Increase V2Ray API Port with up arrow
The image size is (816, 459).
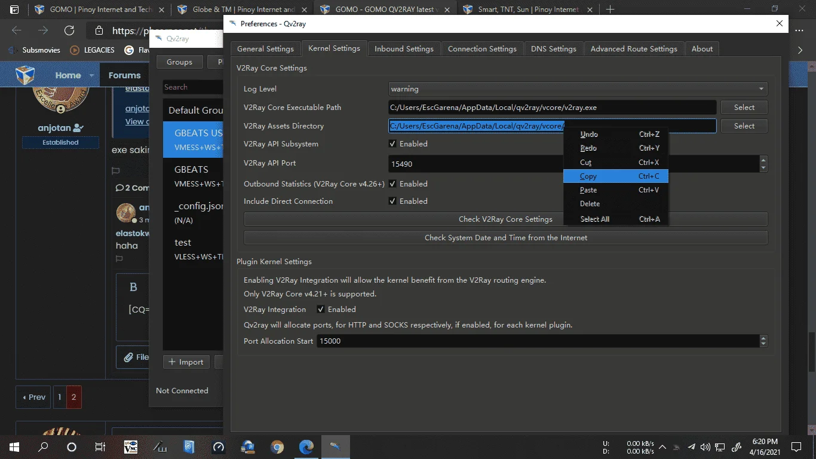pyautogui.click(x=763, y=160)
